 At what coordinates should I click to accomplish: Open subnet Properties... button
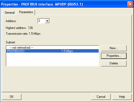114,56
